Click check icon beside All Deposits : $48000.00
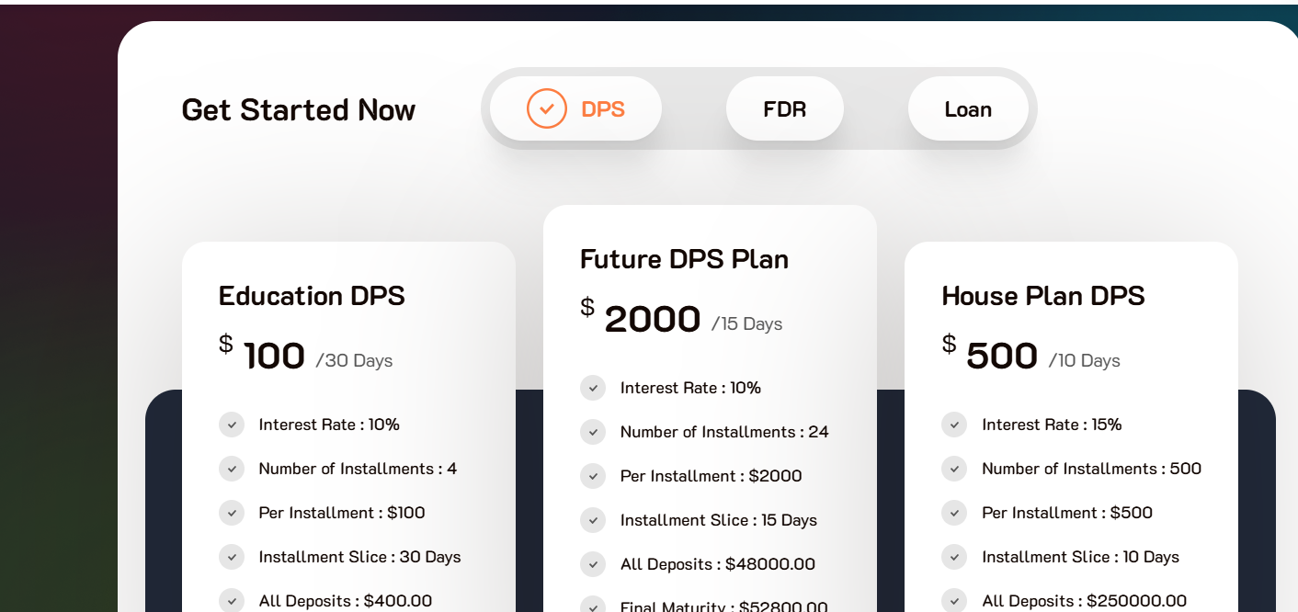Viewport: 1298px width, 612px height. (593, 564)
